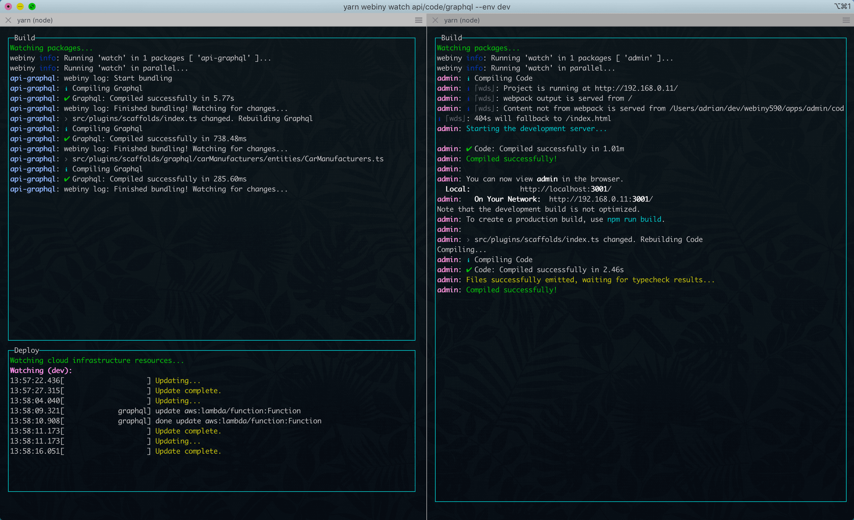
Task: Click the checkmark beside 'Code: Compiled successfully in 1.01m'
Action: pyautogui.click(x=469, y=149)
